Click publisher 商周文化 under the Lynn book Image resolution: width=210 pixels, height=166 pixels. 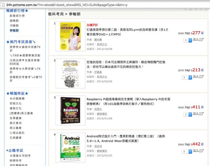pyautogui.click(x=102, y=44)
